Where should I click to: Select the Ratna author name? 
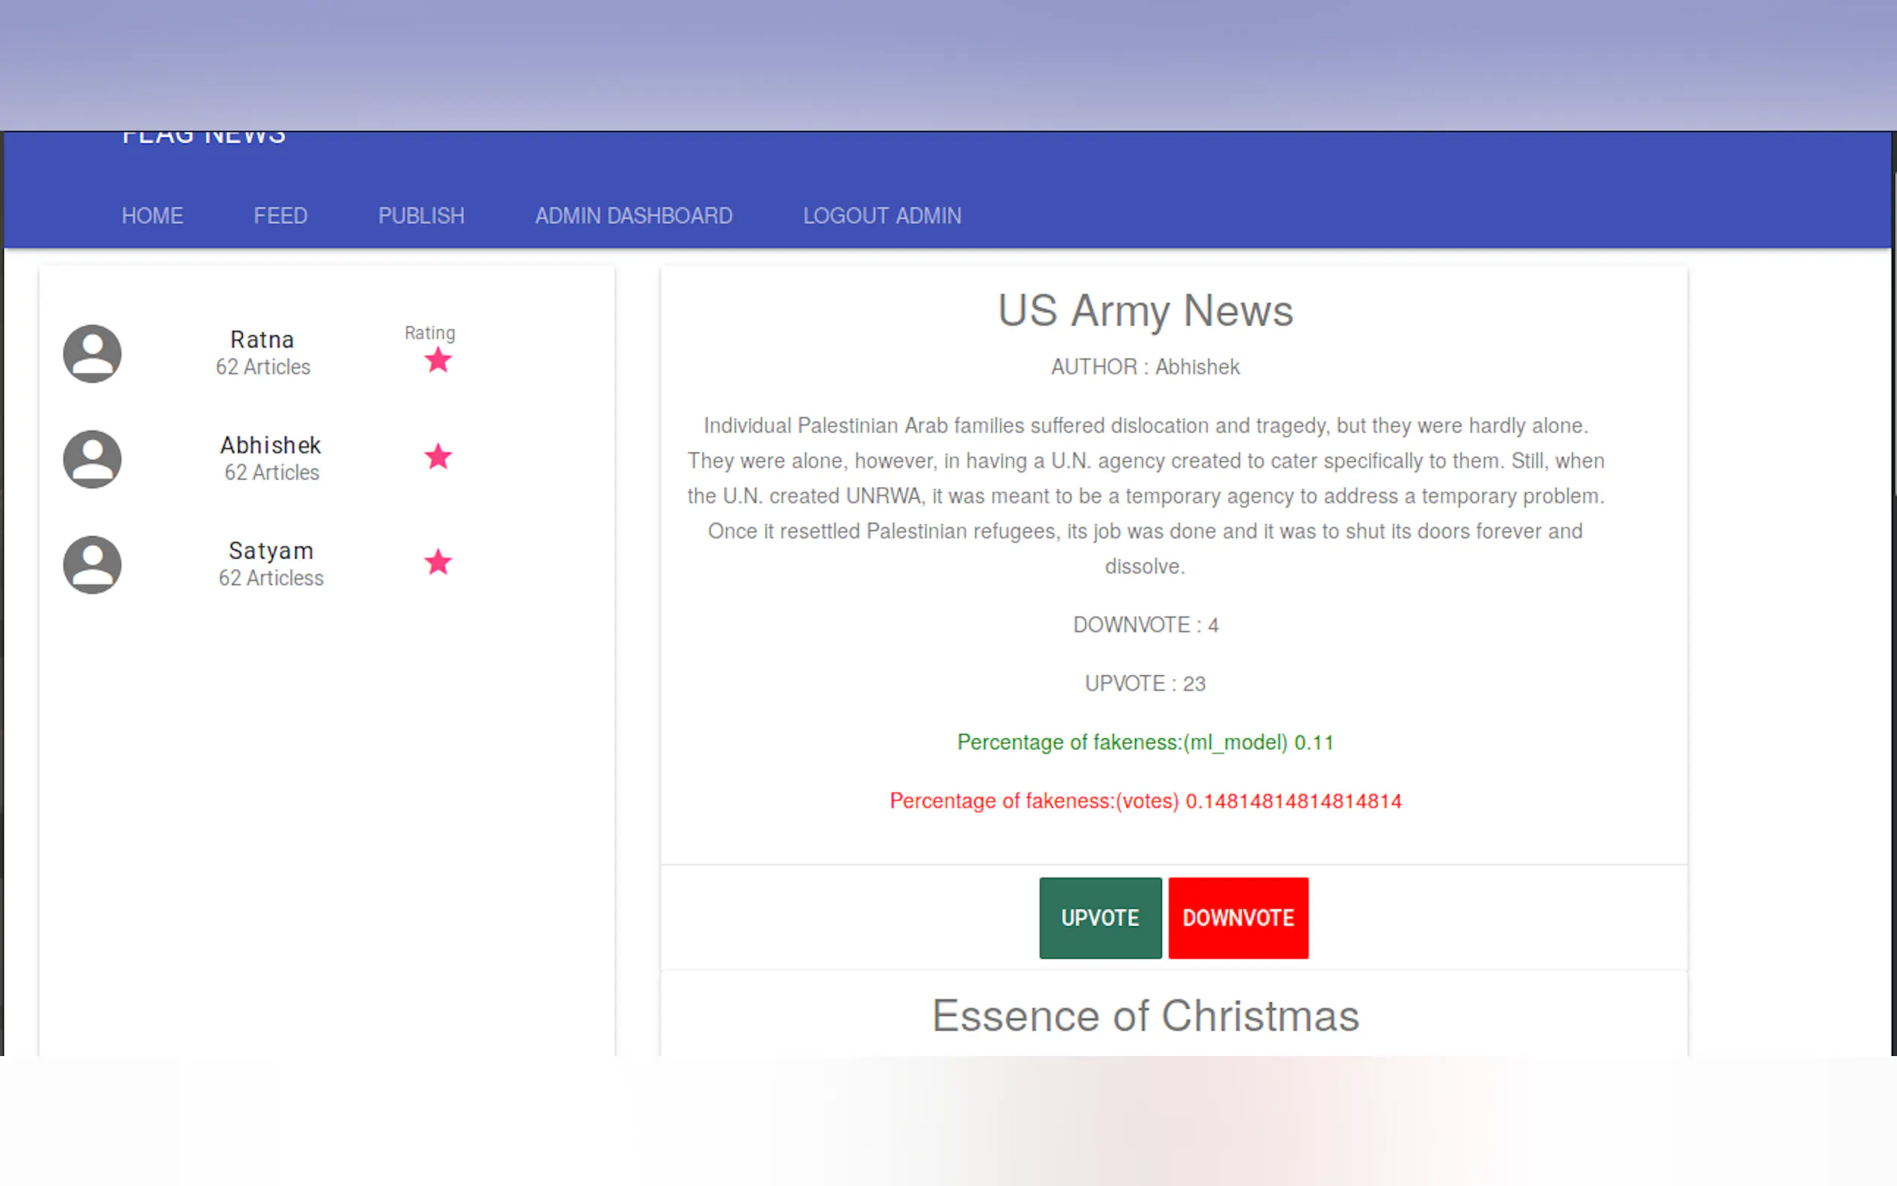(x=262, y=340)
